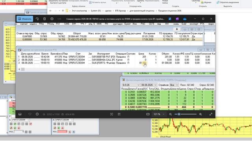Rotate the image in the Photos toolbar

click(x=37, y=19)
